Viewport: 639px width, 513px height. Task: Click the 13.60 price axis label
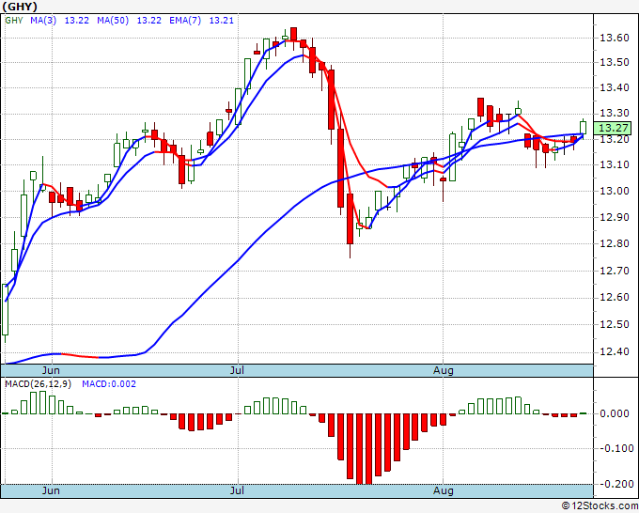tap(615, 38)
